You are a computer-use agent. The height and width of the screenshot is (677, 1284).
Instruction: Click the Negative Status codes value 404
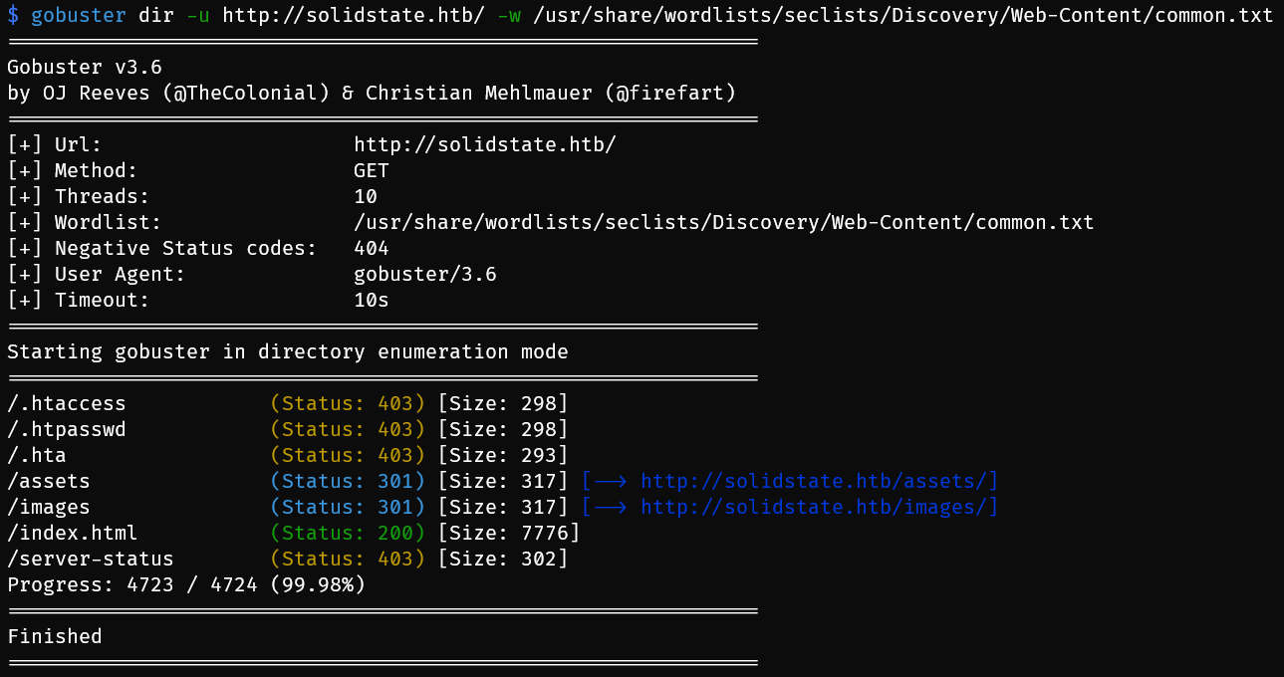point(372,248)
